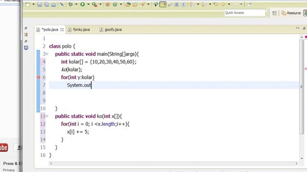Viewport: 307px width, 172px height.
Task: Place cursor on 'class polo {' line
Action: [x=62, y=46]
